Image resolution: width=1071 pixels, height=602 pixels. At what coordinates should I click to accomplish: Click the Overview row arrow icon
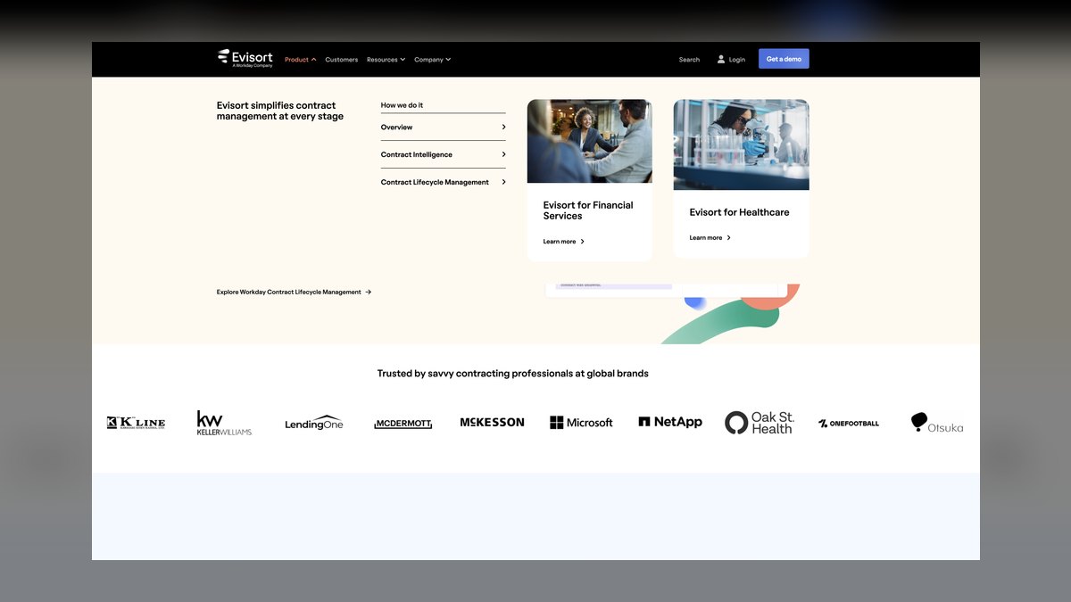coord(503,128)
